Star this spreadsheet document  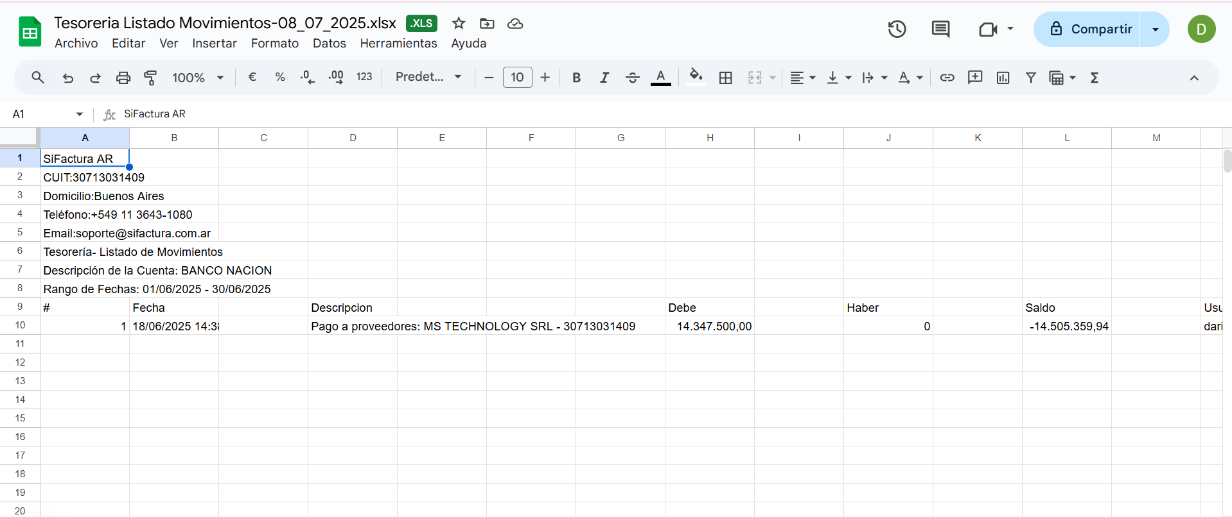coord(459,24)
